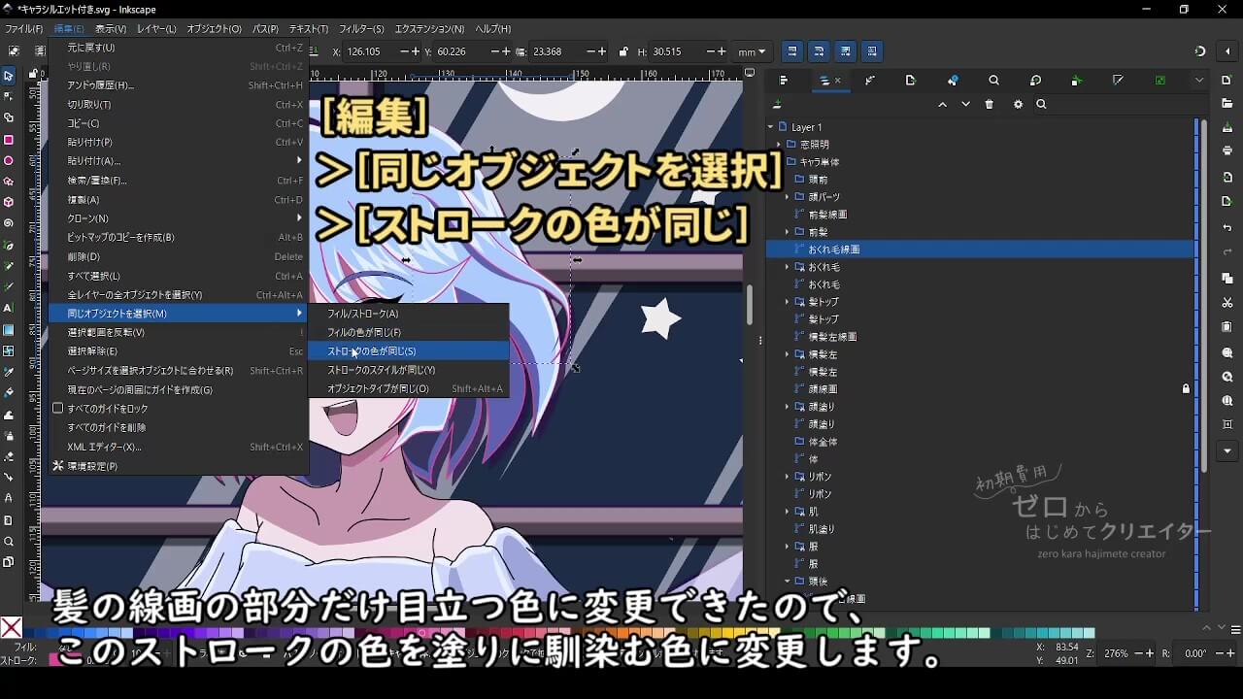Add a new layer with plus icon

point(777,105)
